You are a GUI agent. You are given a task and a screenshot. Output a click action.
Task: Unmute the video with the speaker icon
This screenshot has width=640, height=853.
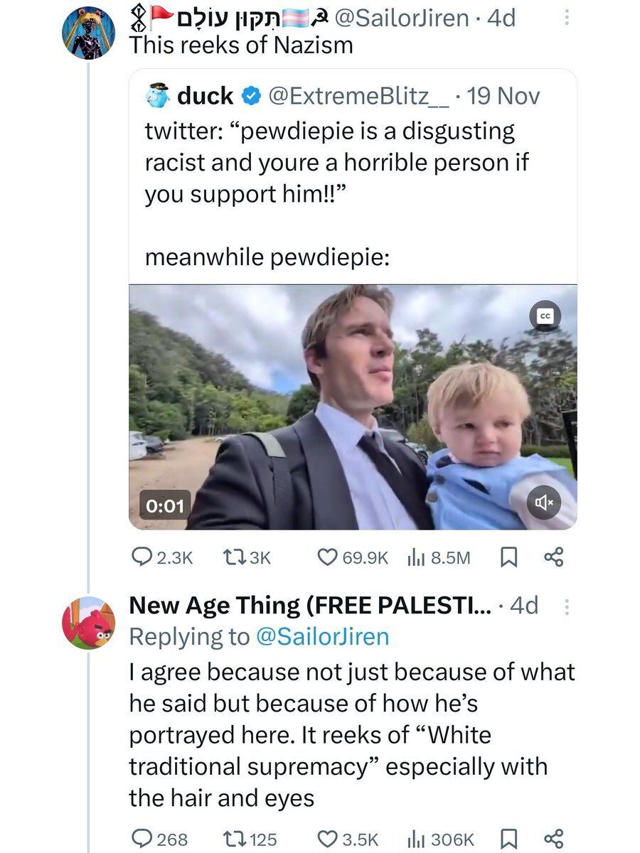pos(545,503)
